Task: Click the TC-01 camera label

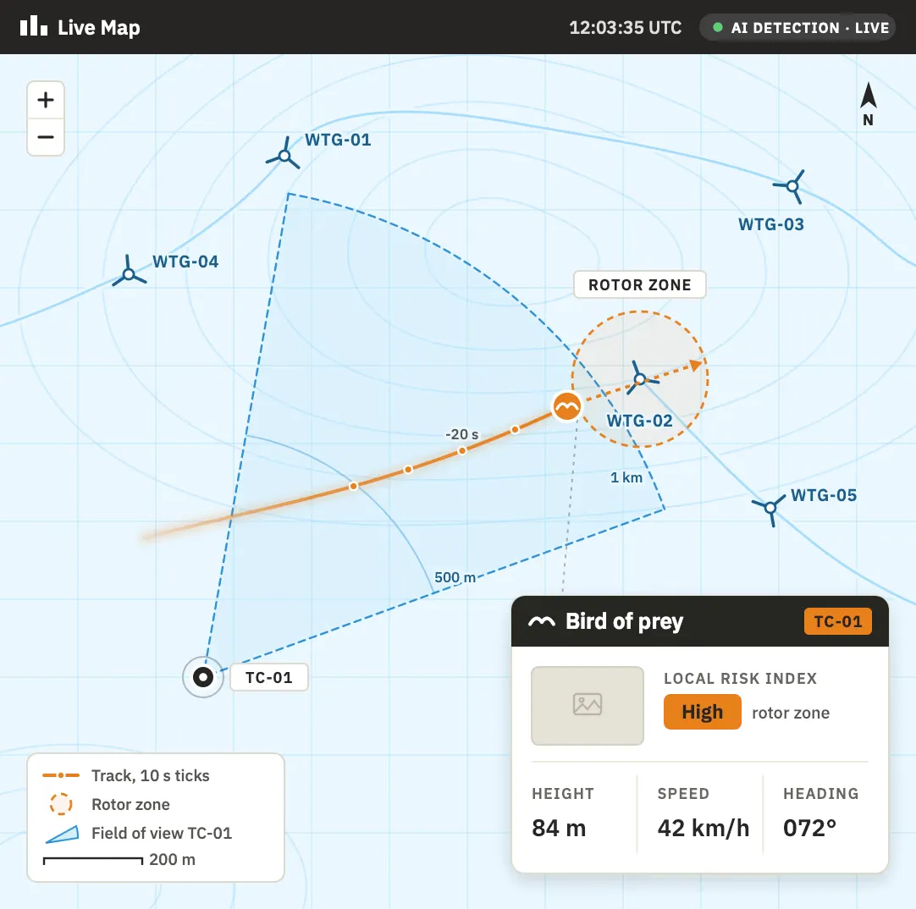Action: coord(268,678)
